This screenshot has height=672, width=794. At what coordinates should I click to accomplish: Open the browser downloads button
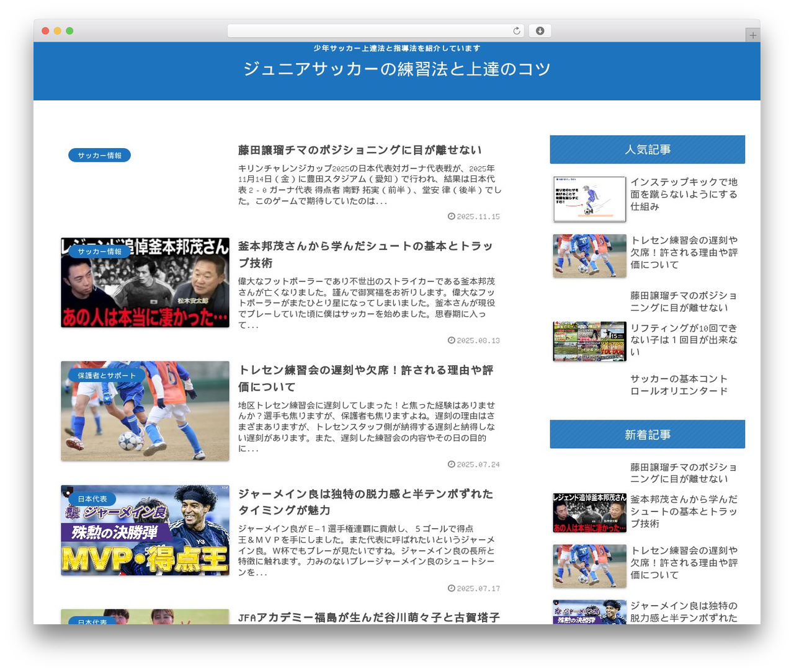click(540, 31)
